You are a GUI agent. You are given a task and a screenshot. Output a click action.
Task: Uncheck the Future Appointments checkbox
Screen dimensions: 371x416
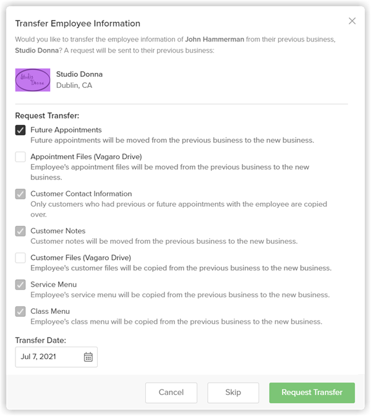[x=20, y=130]
